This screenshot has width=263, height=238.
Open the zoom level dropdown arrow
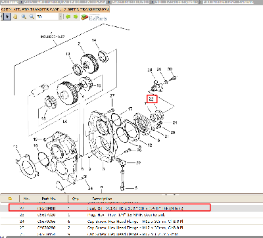(60, 16)
